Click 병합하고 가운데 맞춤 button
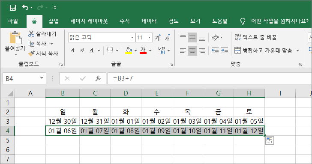 (263, 51)
